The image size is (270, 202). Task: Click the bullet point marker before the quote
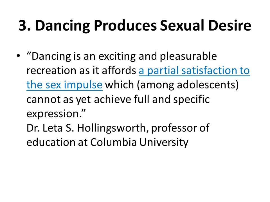click(x=18, y=56)
